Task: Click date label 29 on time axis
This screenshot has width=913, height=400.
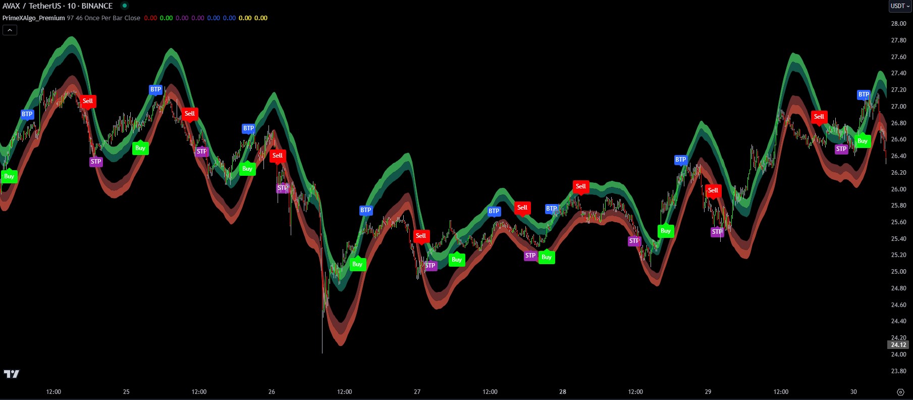Action: click(708, 392)
